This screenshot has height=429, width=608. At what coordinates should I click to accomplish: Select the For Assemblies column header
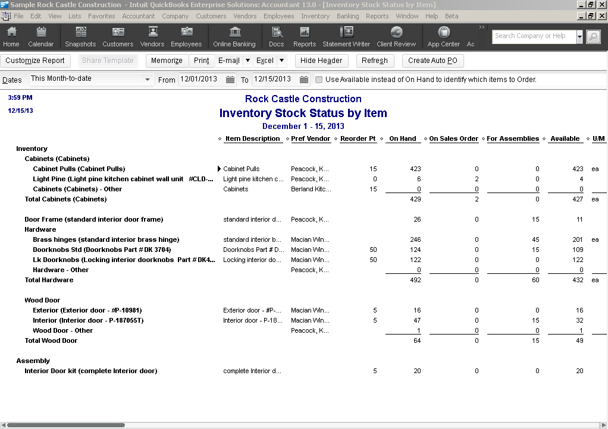513,138
